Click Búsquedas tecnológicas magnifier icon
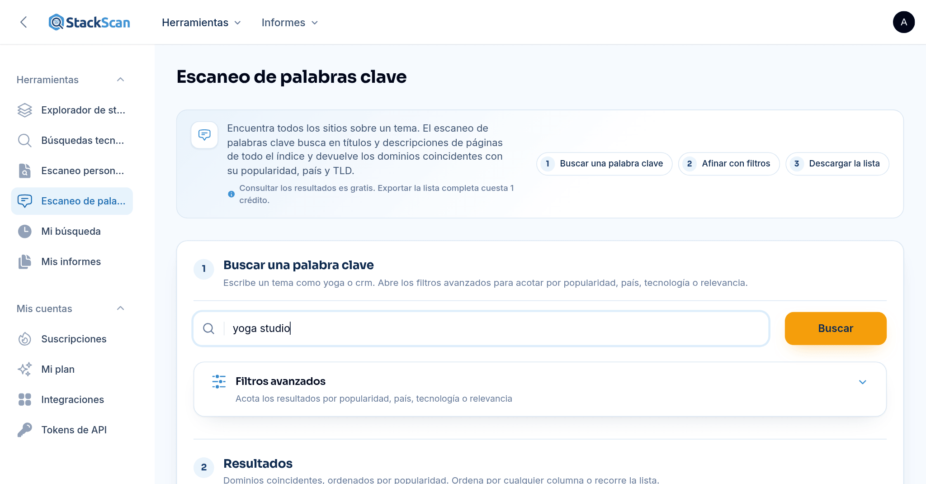Screen dimensions: 926x484 pyautogui.click(x=25, y=140)
